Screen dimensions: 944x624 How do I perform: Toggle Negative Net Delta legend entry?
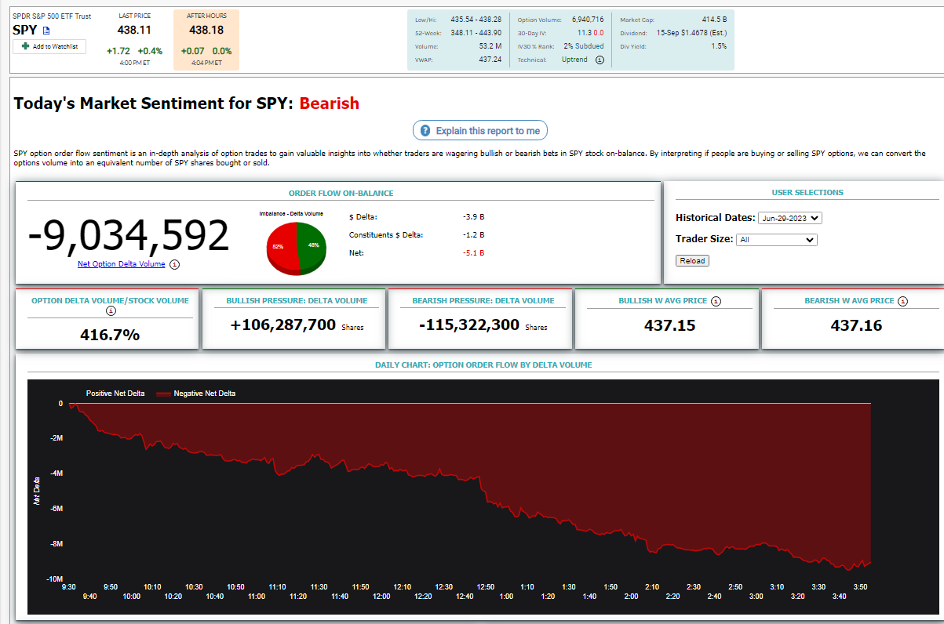click(x=195, y=394)
